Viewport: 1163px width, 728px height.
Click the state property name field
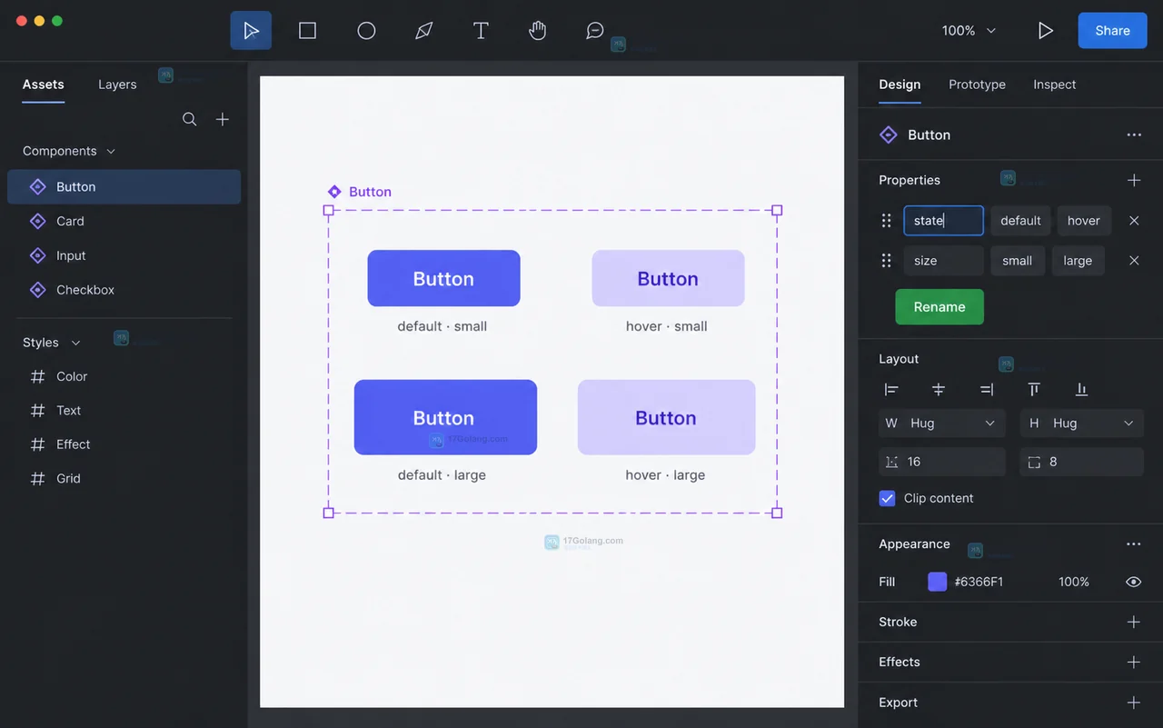click(943, 221)
